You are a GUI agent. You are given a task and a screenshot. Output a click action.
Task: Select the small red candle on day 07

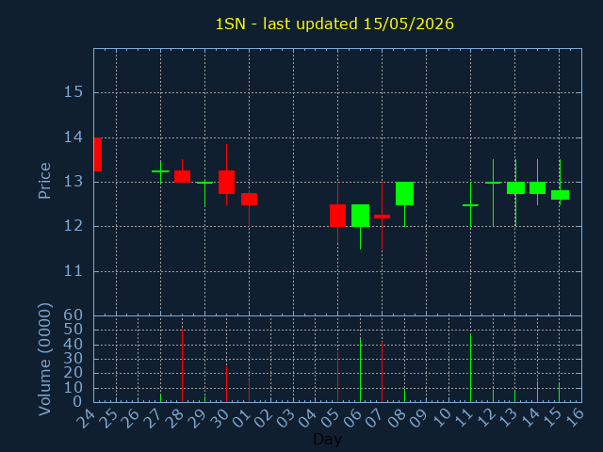tap(382, 217)
